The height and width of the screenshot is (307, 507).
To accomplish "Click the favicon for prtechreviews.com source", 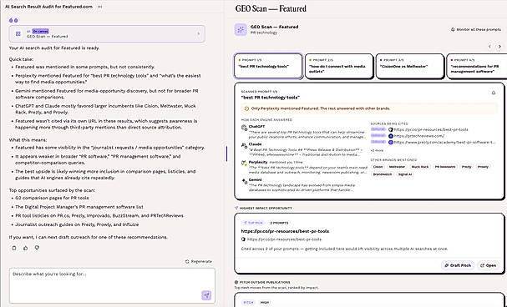I will (x=391, y=136).
